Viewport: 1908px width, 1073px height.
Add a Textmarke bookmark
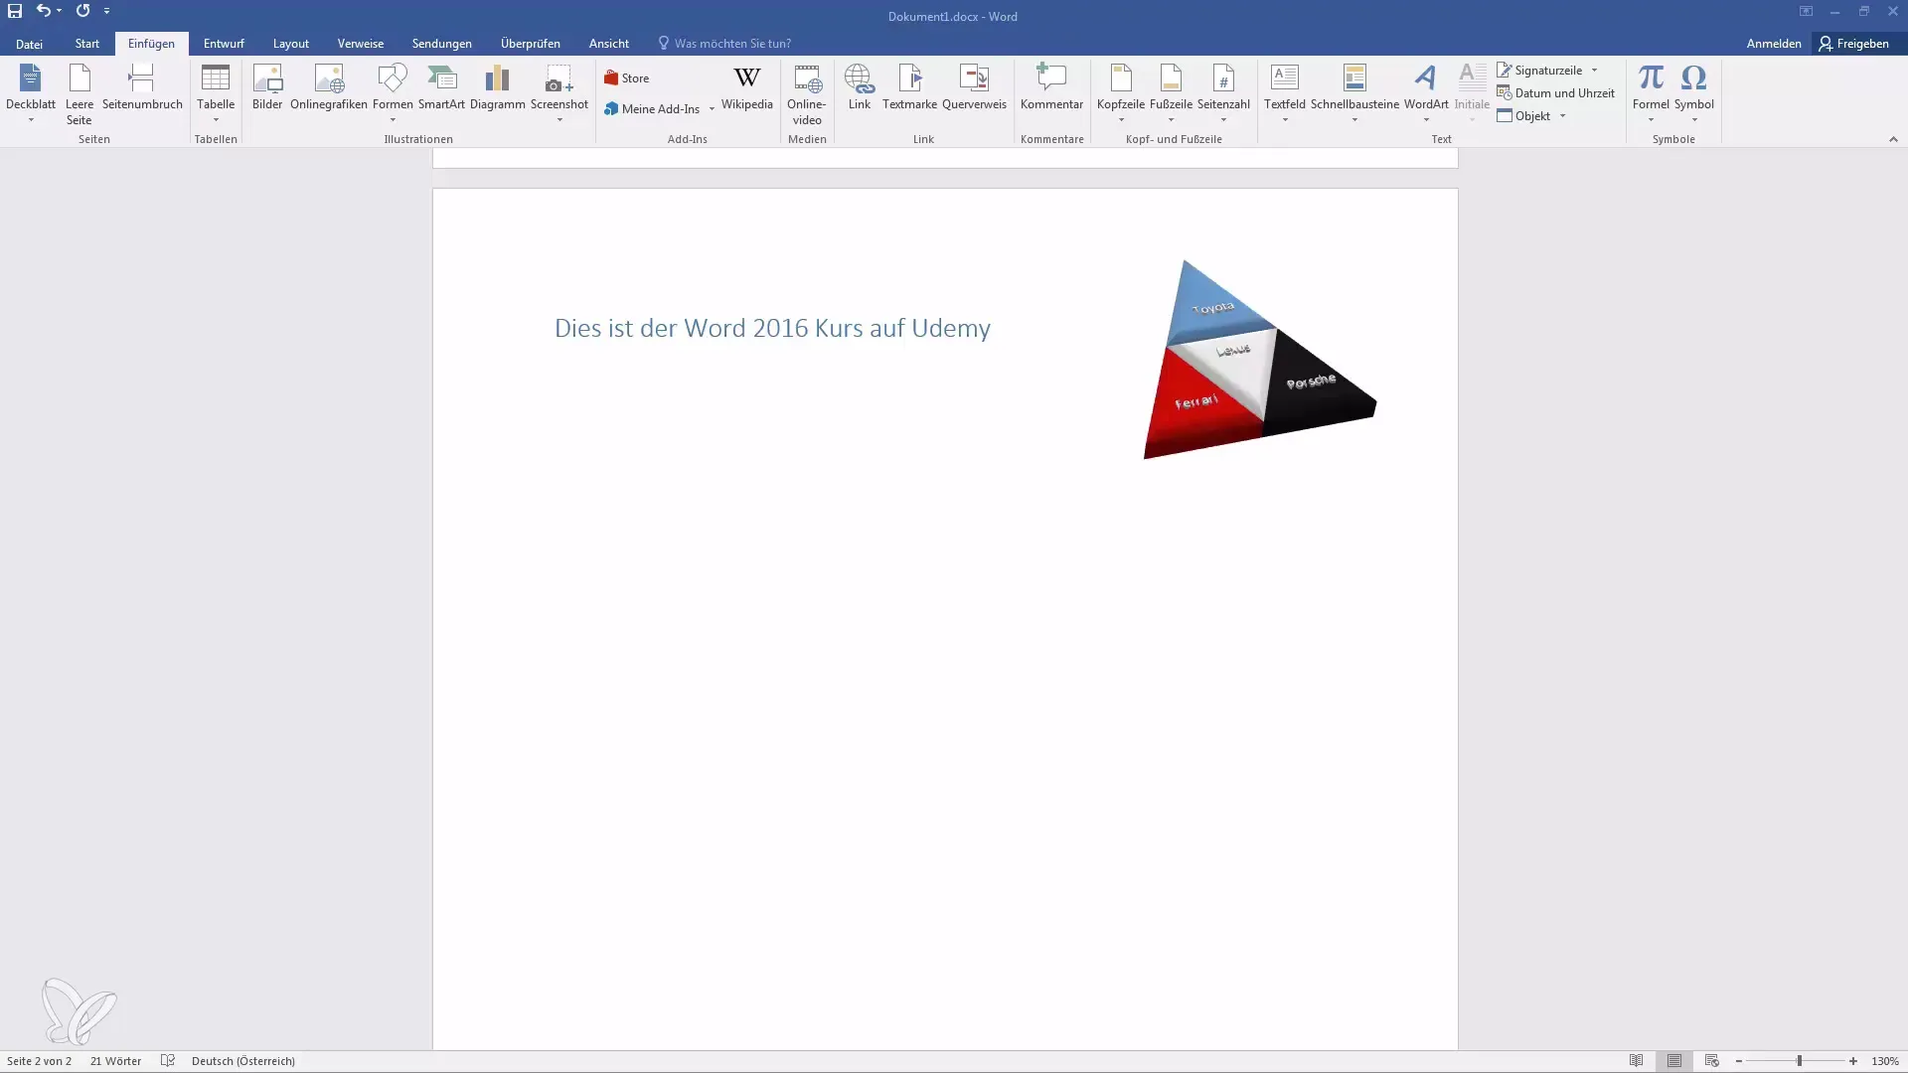909,87
